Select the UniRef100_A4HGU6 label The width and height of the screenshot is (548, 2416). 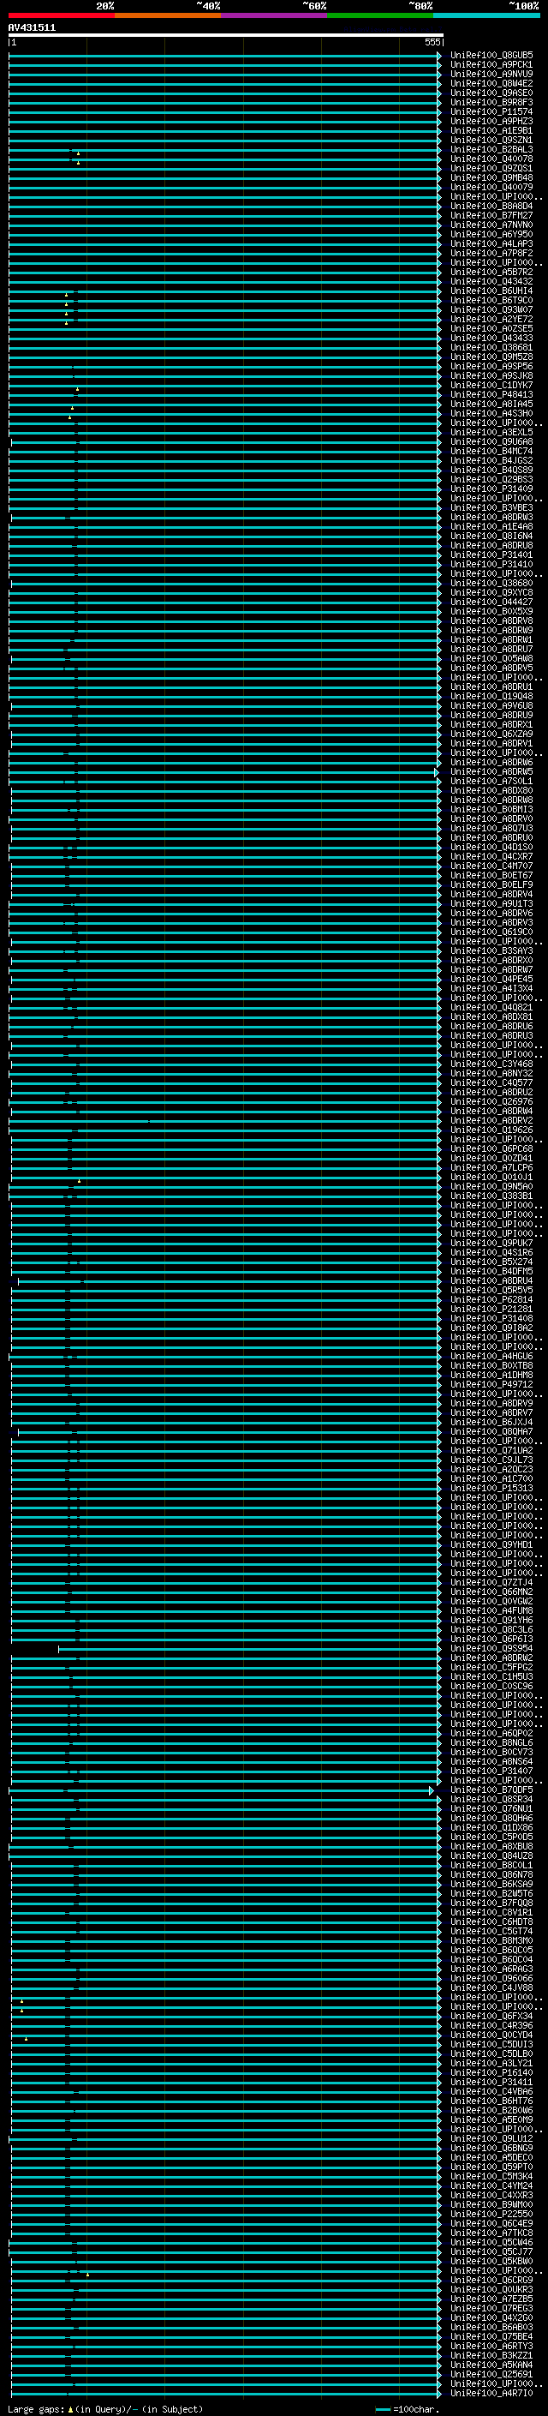coord(491,1356)
